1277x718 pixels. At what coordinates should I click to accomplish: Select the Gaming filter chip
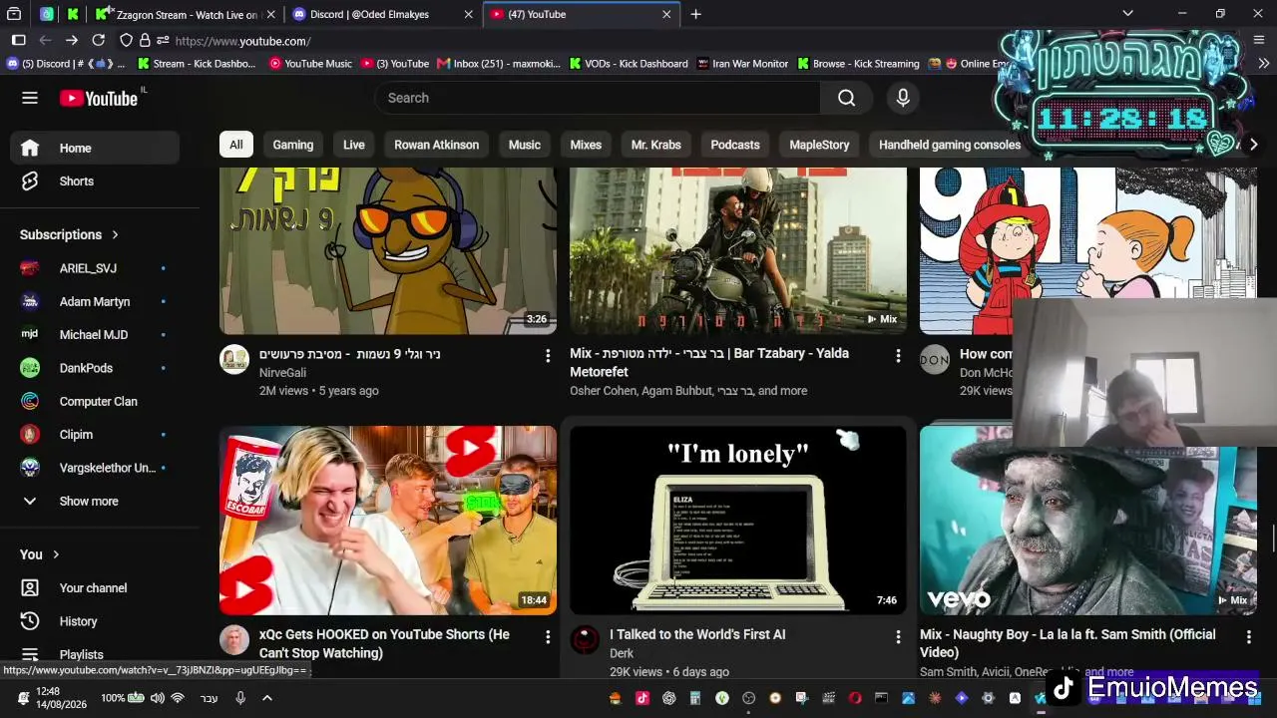293,145
